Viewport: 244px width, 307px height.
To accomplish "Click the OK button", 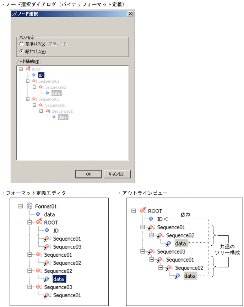I will [88, 174].
